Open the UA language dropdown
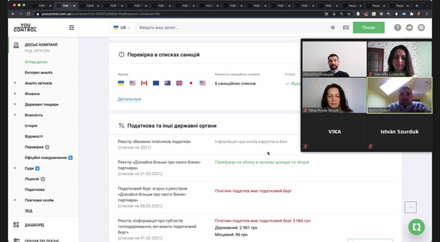This screenshot has width=440, height=242. pos(122,28)
